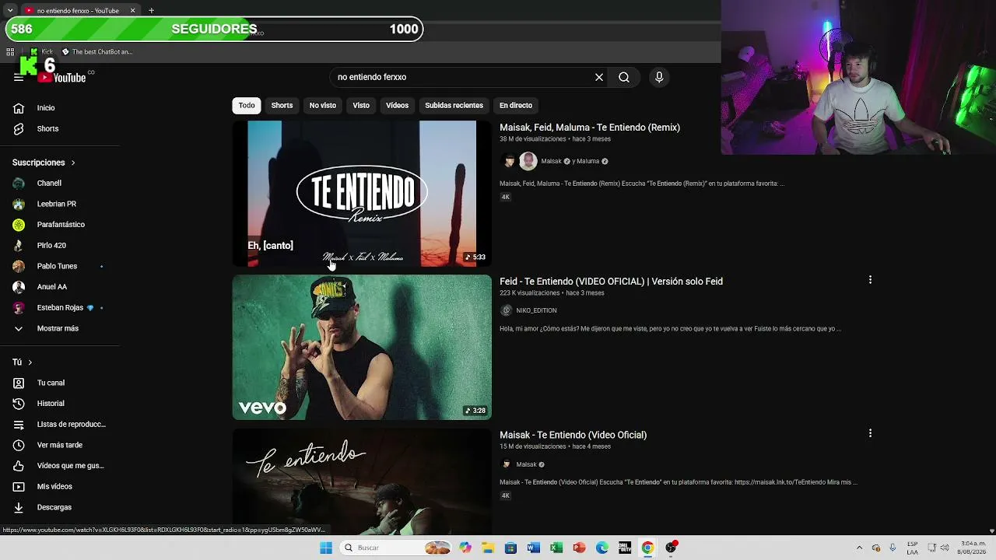Open more options for Feid Versión solo Feid video
The width and height of the screenshot is (996, 560).
[x=870, y=280]
